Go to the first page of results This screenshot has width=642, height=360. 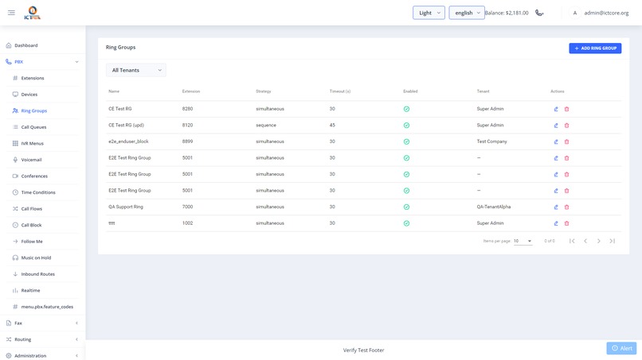572,241
